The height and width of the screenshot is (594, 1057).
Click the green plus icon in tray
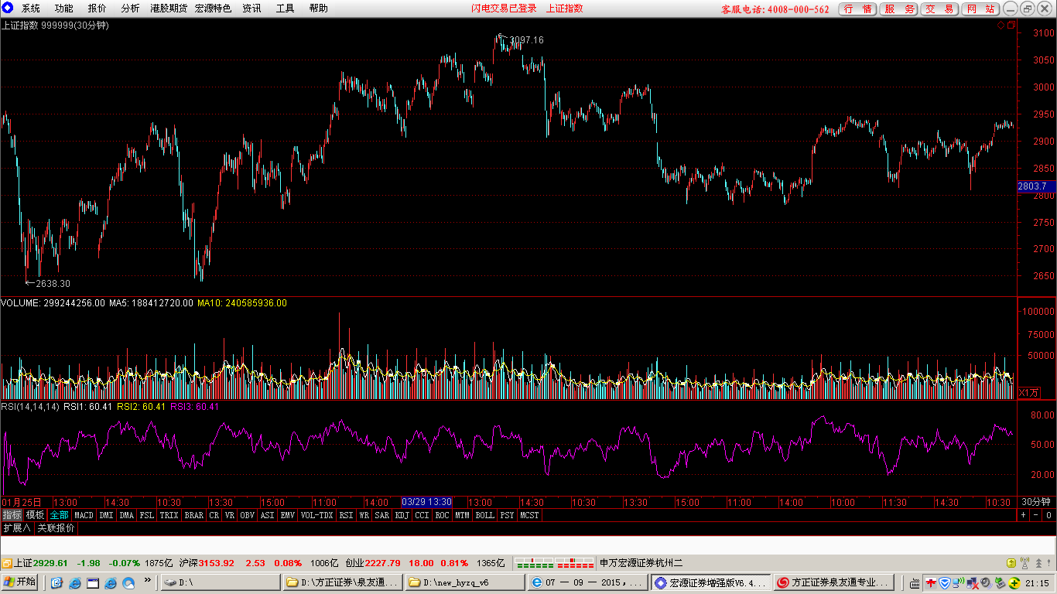pyautogui.click(x=1014, y=583)
